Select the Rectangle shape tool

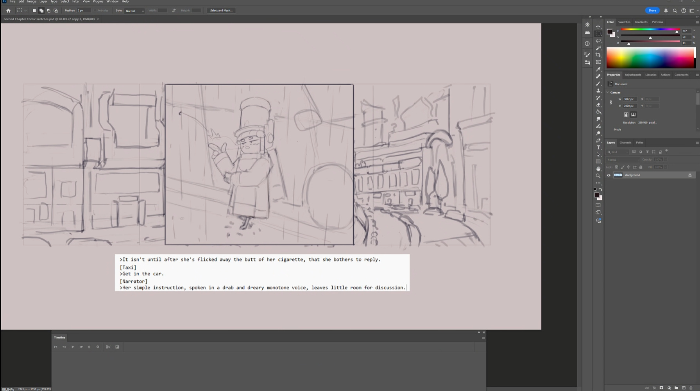[x=598, y=161]
